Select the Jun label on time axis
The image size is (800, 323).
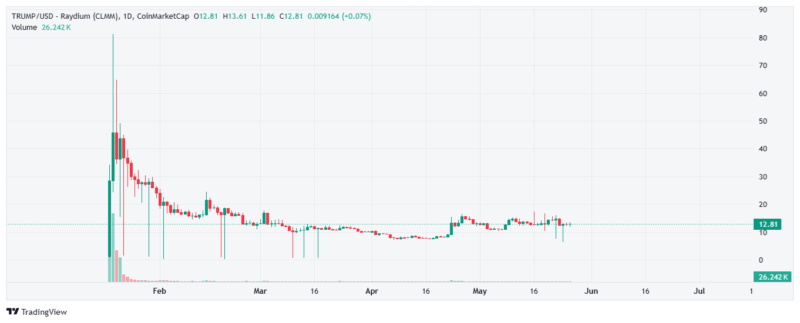(x=591, y=291)
